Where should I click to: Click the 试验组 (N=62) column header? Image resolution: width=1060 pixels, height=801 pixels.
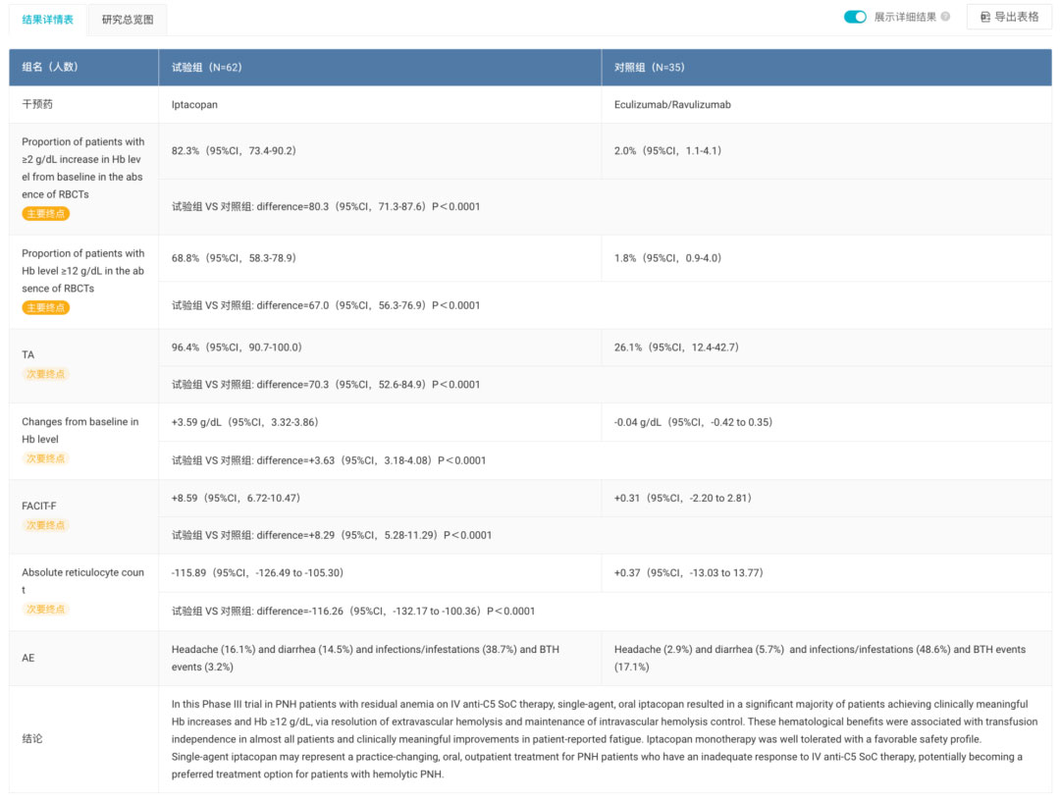click(207, 67)
